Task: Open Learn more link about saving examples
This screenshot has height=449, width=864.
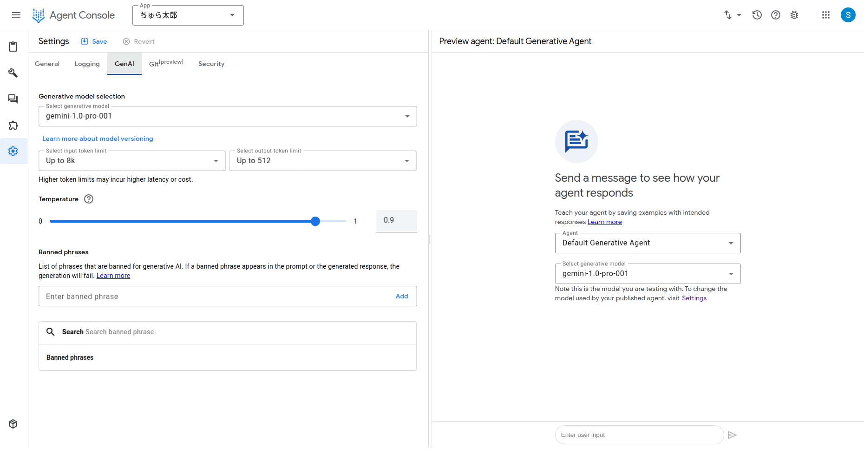Action: tap(604, 222)
